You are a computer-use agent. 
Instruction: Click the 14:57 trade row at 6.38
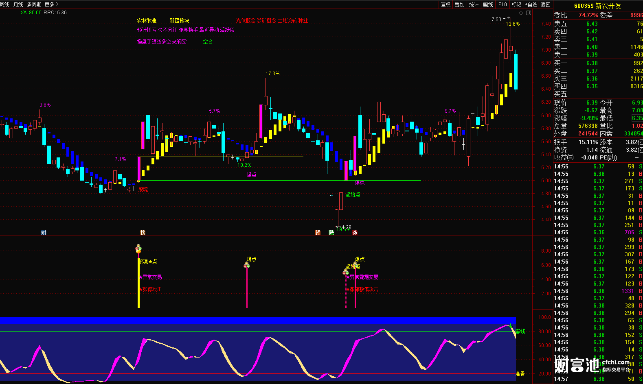click(598, 379)
